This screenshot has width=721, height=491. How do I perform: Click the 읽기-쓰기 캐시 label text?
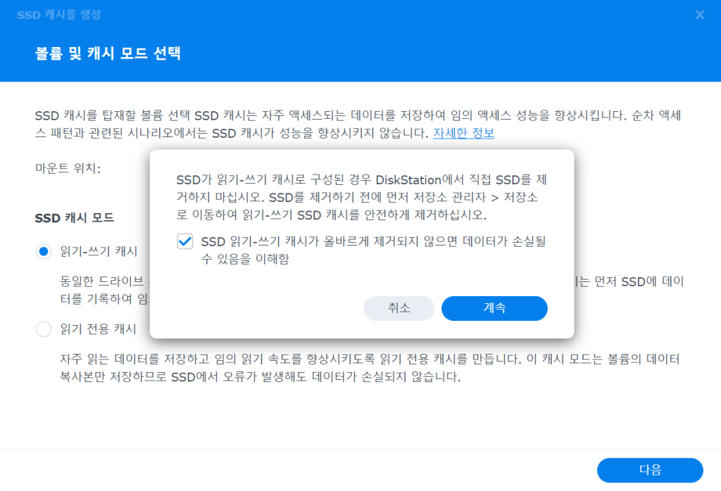pos(99,252)
